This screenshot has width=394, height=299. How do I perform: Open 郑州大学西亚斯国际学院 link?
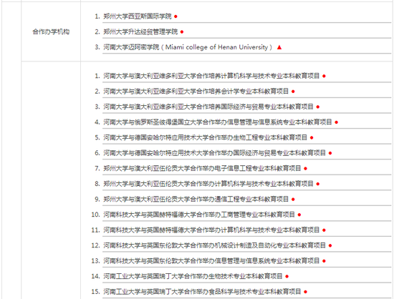click(x=138, y=16)
